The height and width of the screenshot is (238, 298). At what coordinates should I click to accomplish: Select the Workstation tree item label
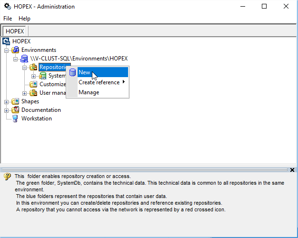(37, 119)
